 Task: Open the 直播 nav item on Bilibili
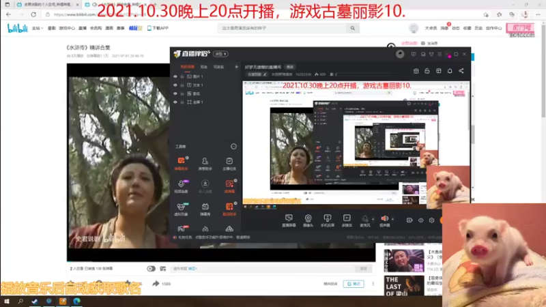coord(82,28)
